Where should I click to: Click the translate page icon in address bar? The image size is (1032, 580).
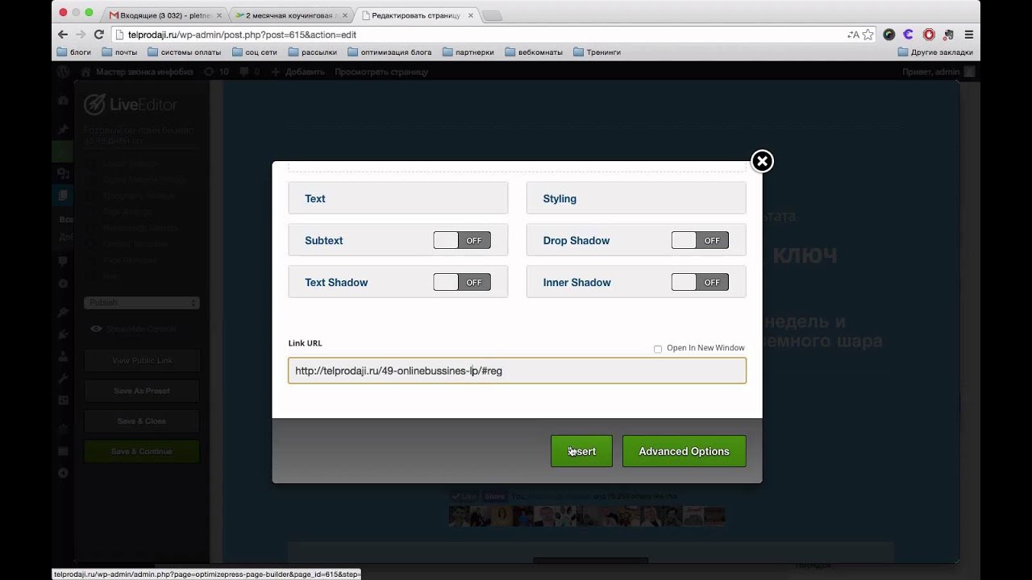853,35
